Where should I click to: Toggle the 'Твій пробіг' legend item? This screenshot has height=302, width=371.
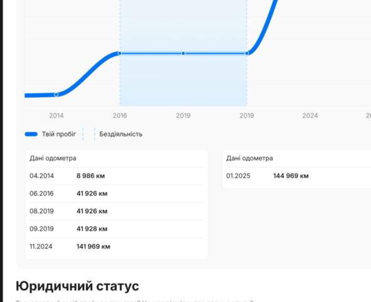pos(50,134)
